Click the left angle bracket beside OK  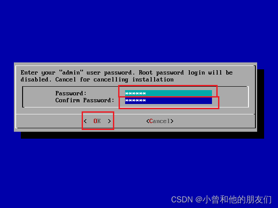(x=85, y=121)
